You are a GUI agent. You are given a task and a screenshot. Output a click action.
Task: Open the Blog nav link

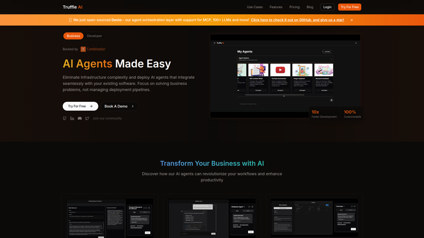click(x=310, y=7)
